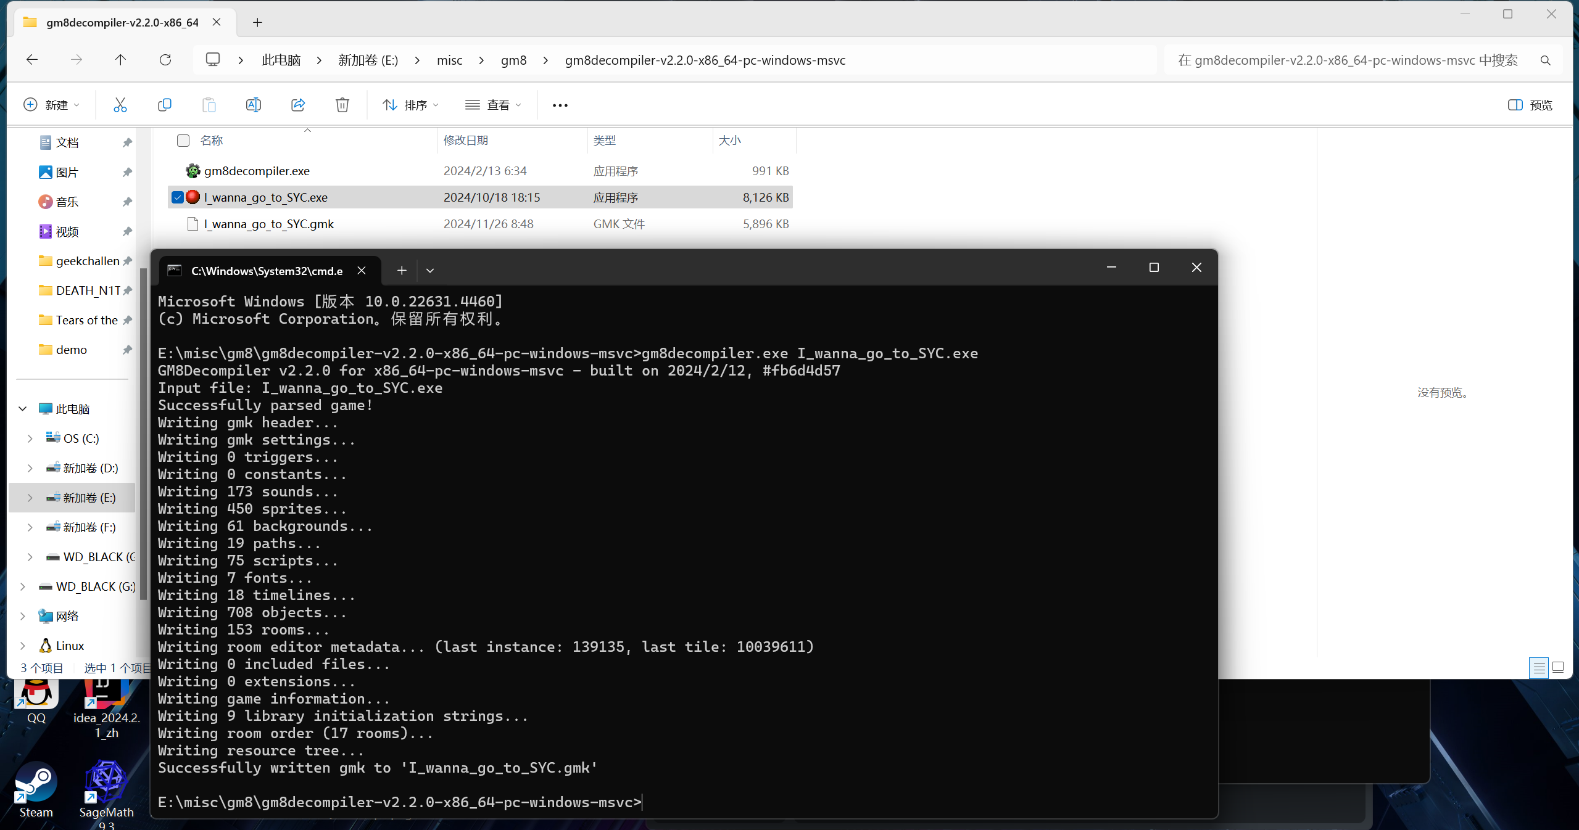Click the Copy icon in Explorer toolbar
1579x830 pixels.
point(164,105)
